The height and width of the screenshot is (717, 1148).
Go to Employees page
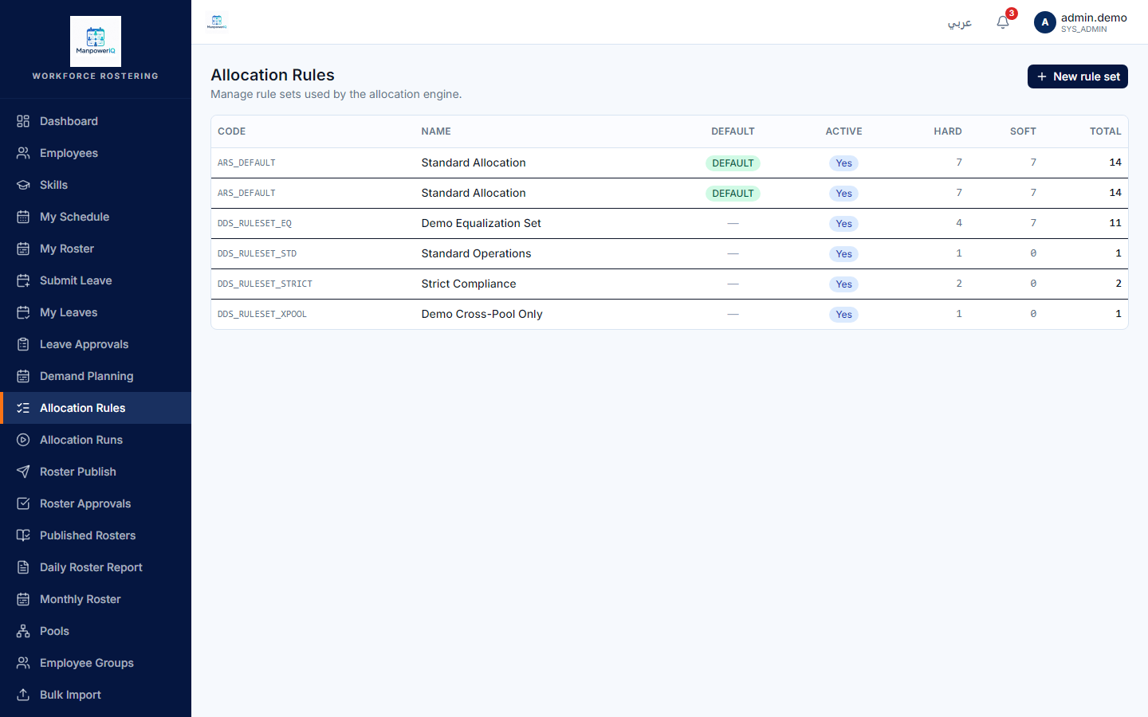[x=96, y=153]
